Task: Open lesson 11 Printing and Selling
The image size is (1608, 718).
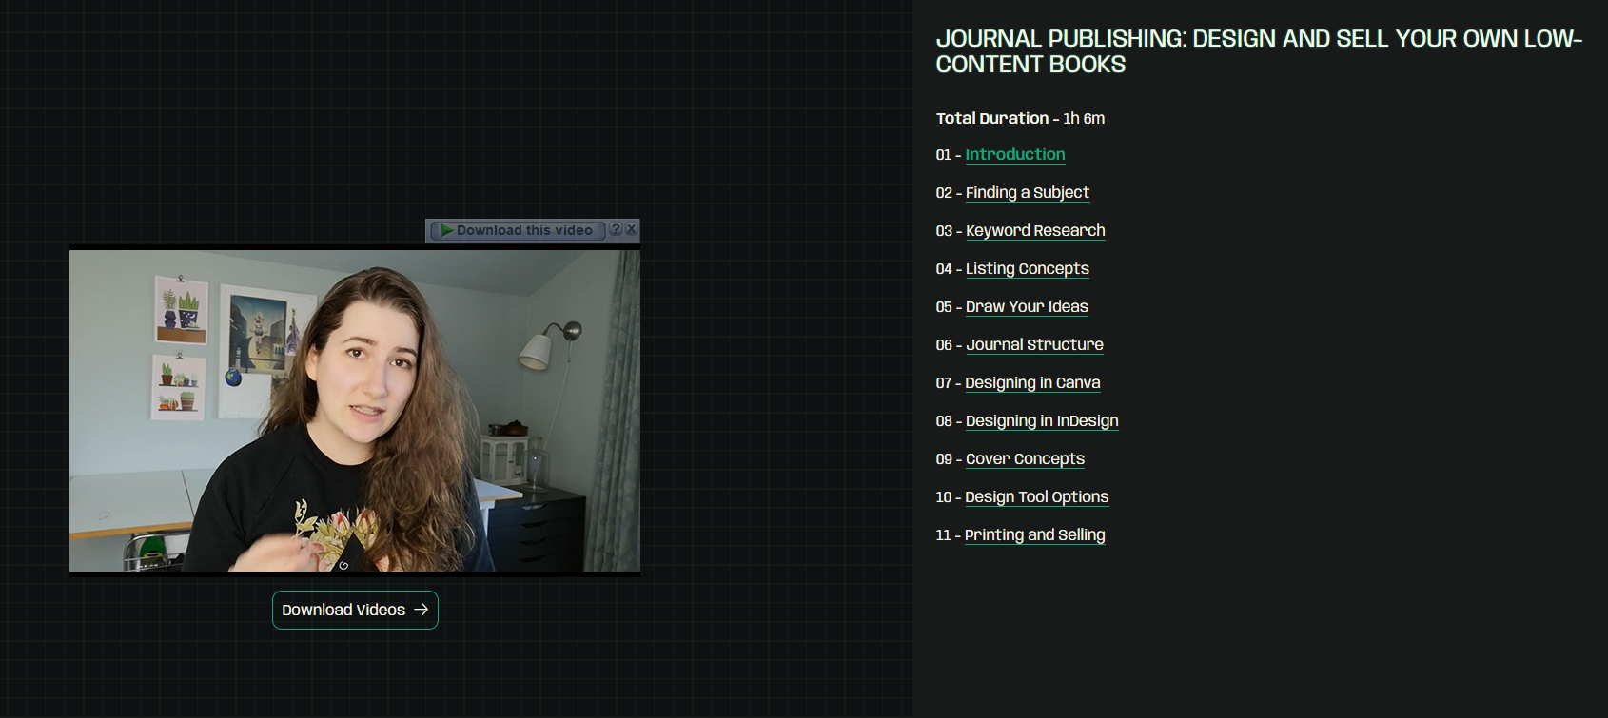Action: (x=1034, y=534)
